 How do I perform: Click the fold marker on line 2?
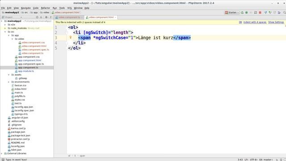click(67, 33)
